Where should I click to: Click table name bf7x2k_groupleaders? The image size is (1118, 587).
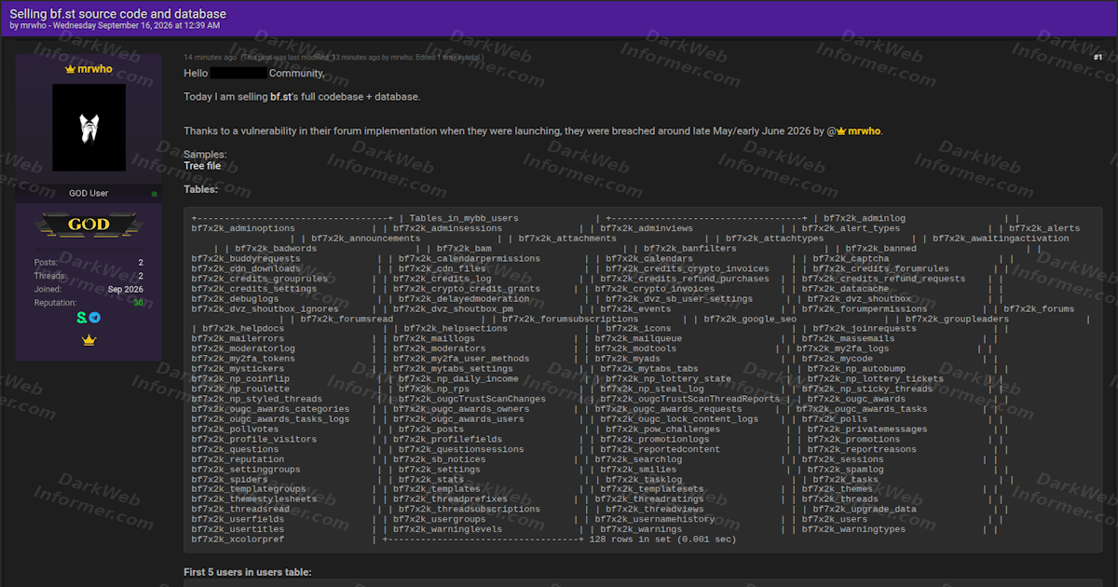pos(956,320)
